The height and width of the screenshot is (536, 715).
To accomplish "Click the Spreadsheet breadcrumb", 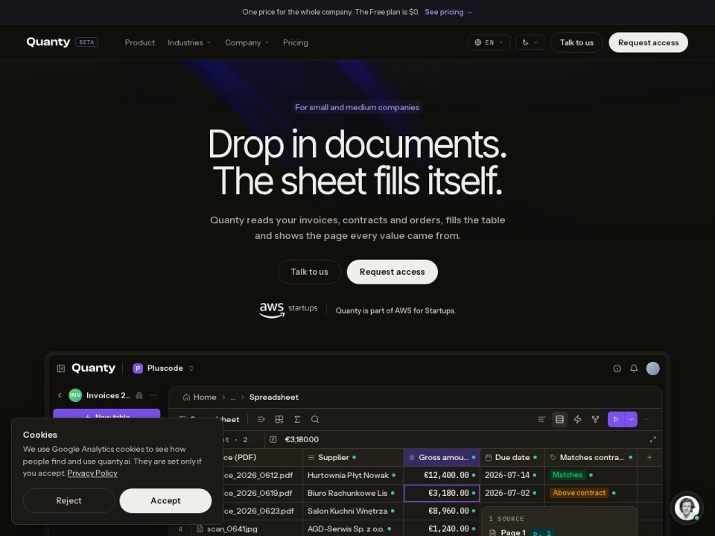I will click(x=273, y=397).
